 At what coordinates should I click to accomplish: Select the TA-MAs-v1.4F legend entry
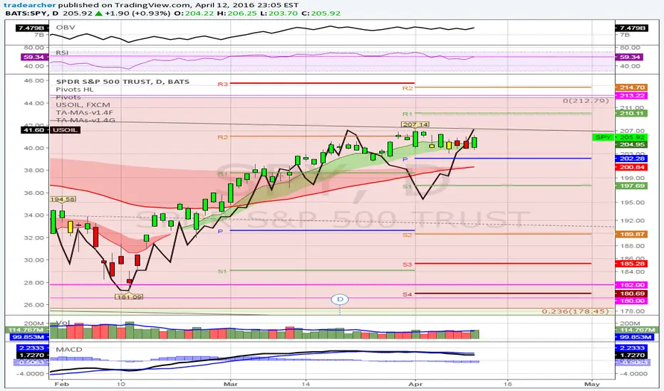85,112
